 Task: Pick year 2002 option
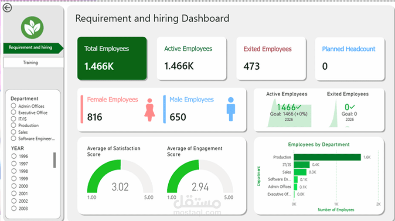(x=14, y=201)
